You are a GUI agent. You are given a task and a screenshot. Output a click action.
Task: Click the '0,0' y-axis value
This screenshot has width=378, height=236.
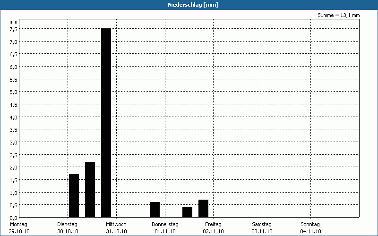point(14,218)
